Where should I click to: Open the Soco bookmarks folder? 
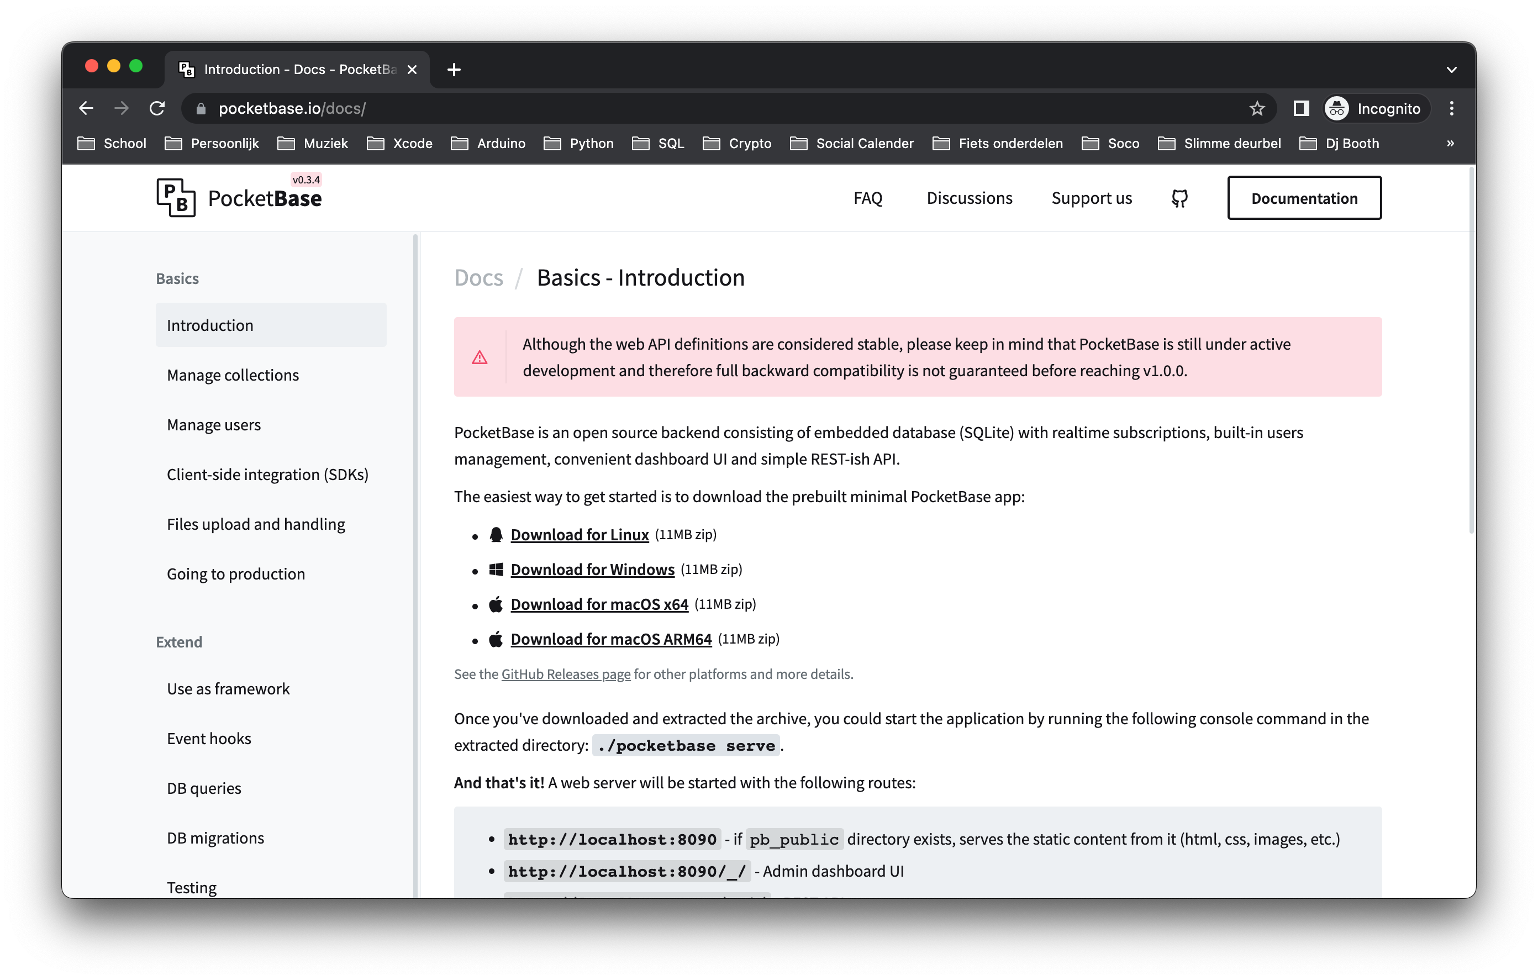(x=1110, y=143)
